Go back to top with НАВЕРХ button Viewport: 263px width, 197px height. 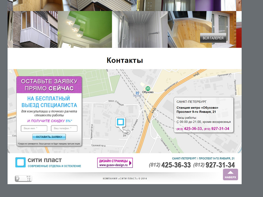(230, 175)
